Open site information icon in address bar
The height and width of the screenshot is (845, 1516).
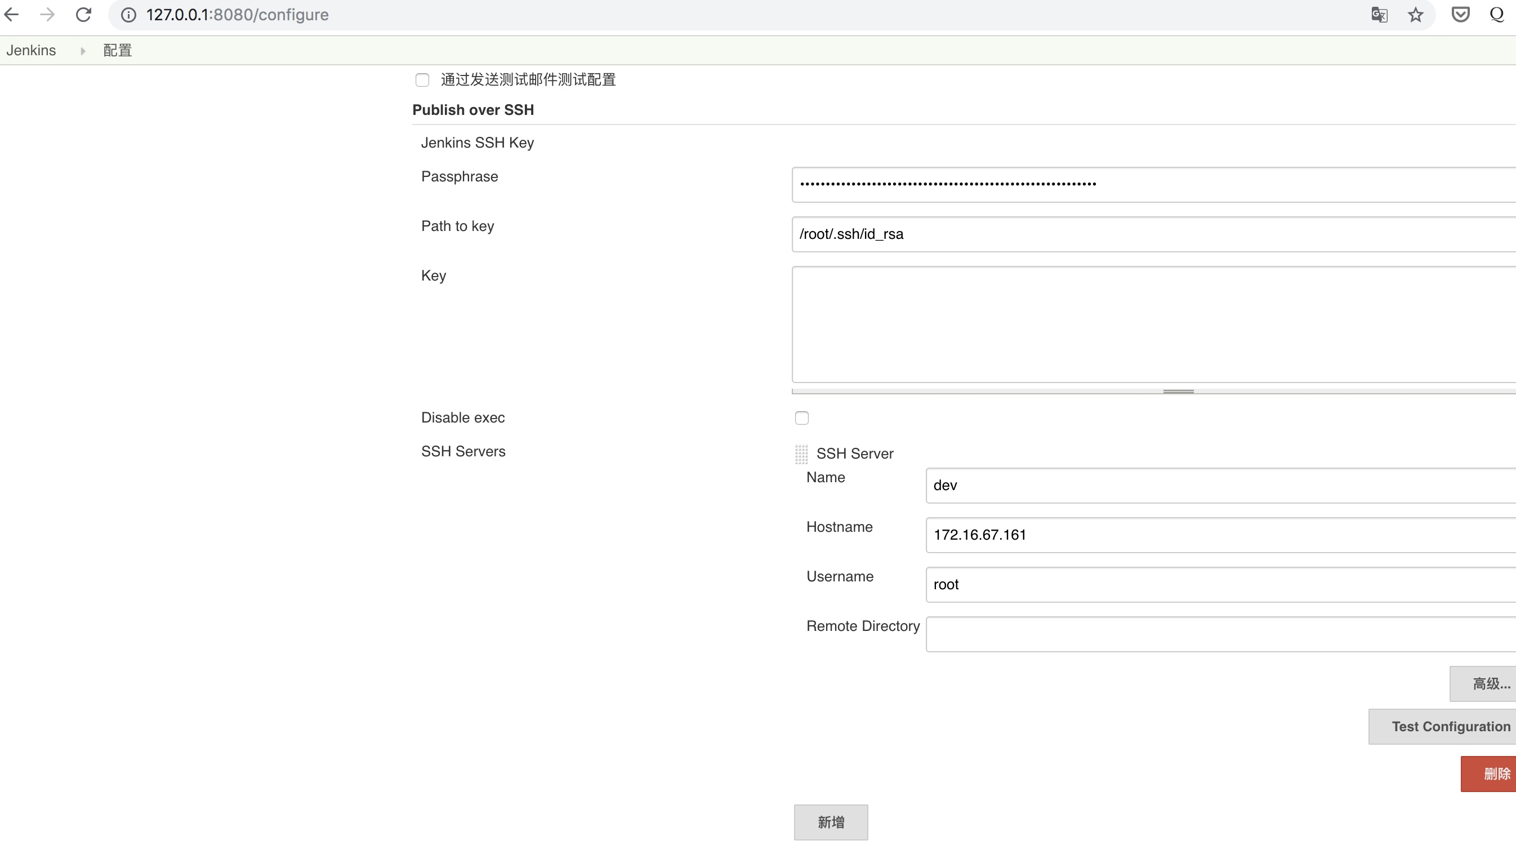coord(128,15)
